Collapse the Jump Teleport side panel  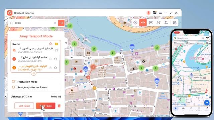[66, 43]
